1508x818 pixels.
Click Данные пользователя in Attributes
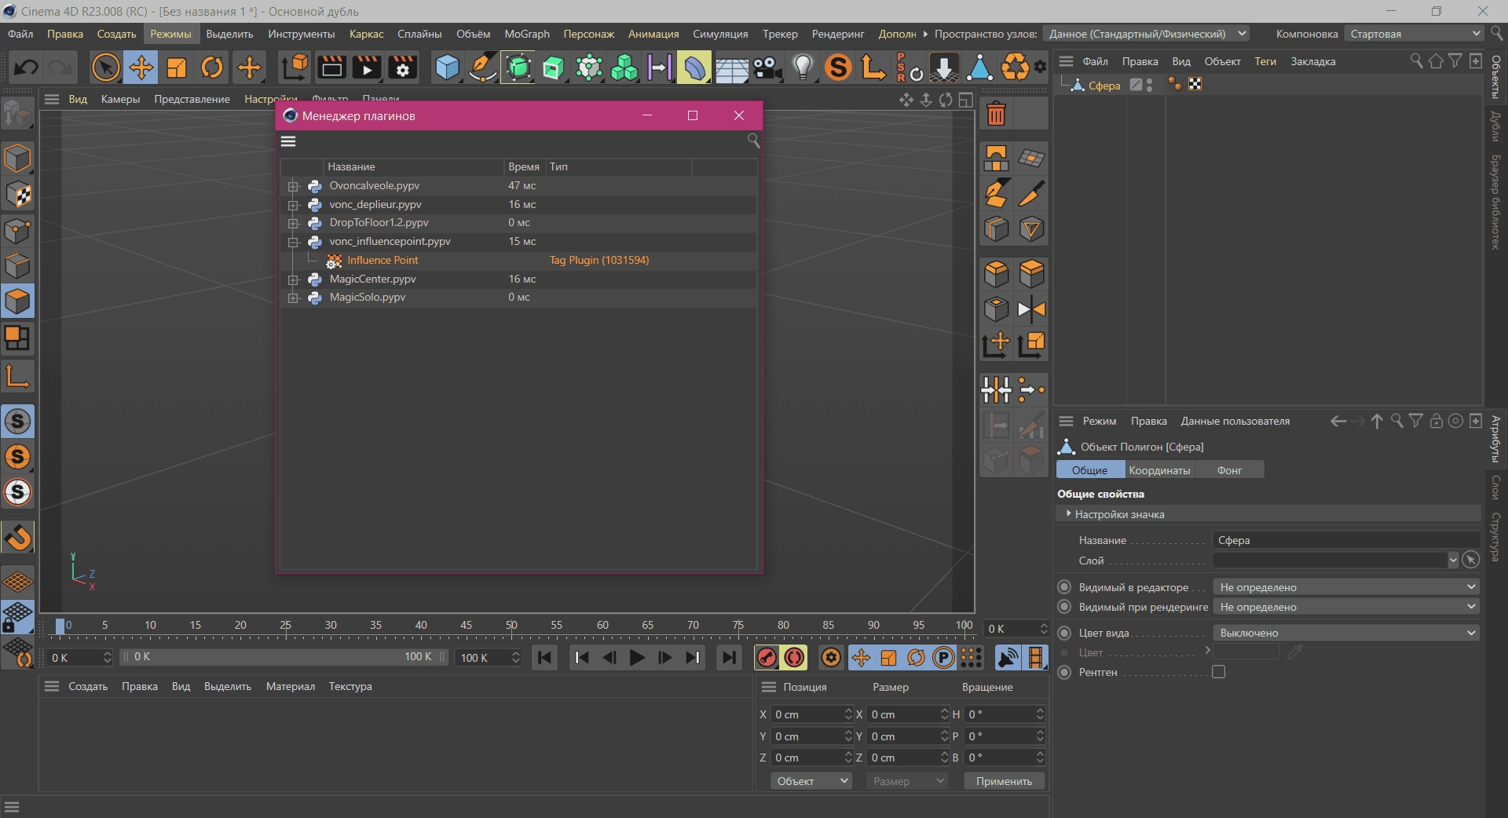coord(1235,421)
